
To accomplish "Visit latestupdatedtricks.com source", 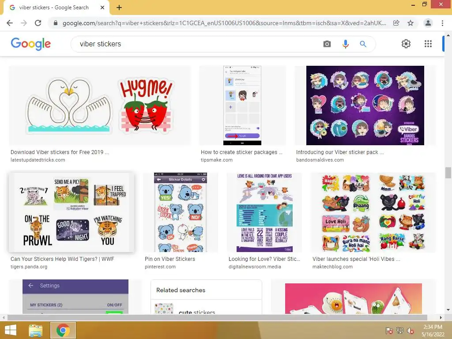I will coord(38,160).
